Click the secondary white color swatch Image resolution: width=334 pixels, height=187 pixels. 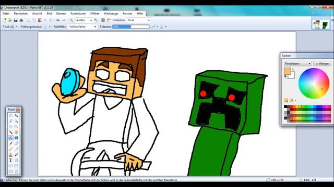coord(292,76)
